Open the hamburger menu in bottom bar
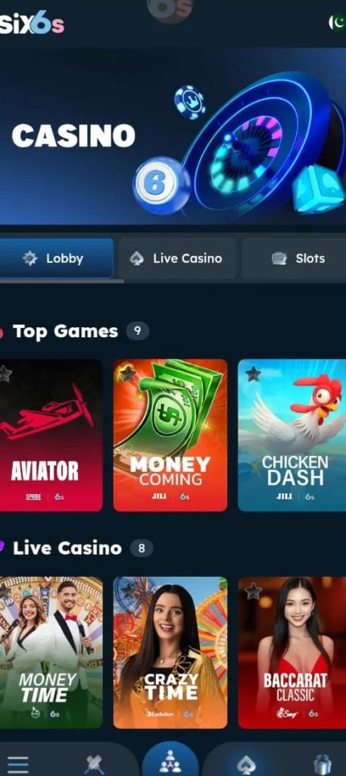 (x=18, y=765)
